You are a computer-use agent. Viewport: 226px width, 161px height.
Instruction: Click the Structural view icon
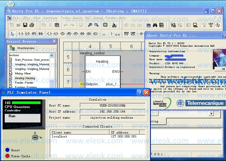(x=12, y=48)
